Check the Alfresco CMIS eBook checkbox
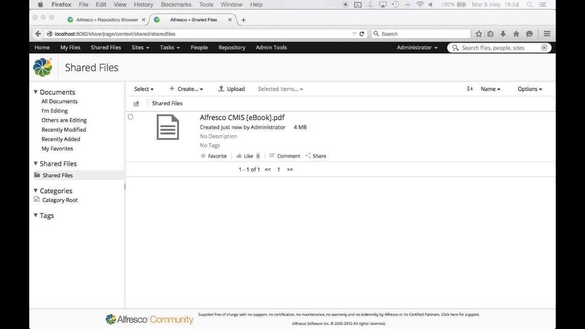Image resolution: width=585 pixels, height=329 pixels. [130, 117]
